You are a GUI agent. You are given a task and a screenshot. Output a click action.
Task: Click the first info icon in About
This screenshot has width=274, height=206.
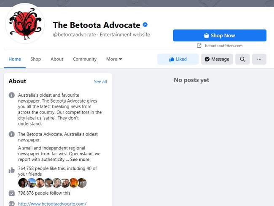tap(12, 95)
